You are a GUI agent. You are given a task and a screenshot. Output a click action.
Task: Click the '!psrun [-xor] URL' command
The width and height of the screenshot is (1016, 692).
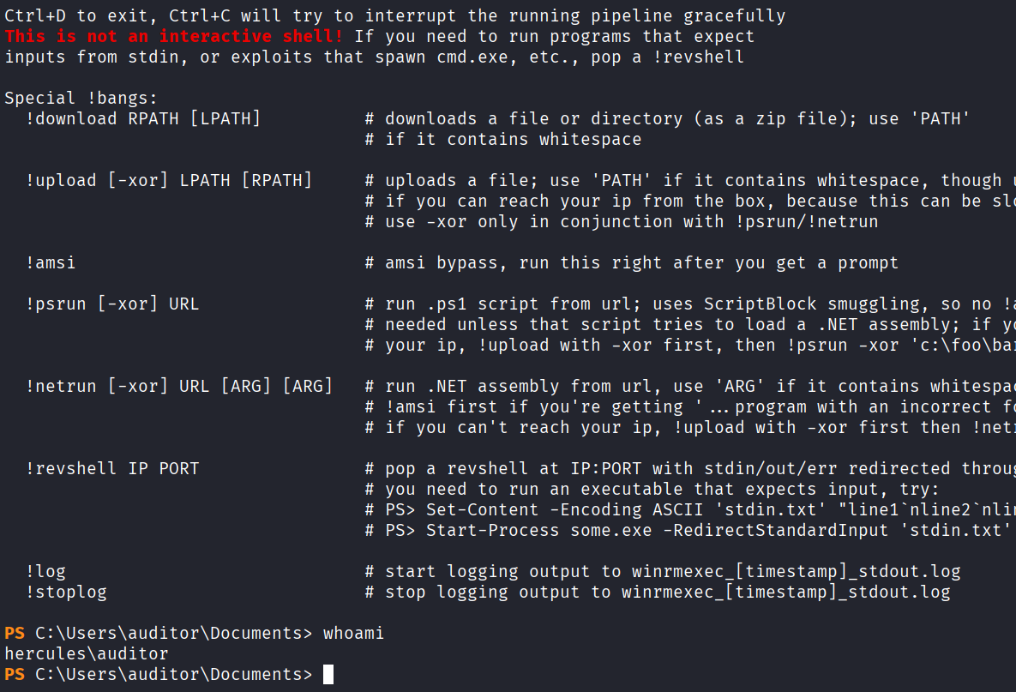(111, 304)
